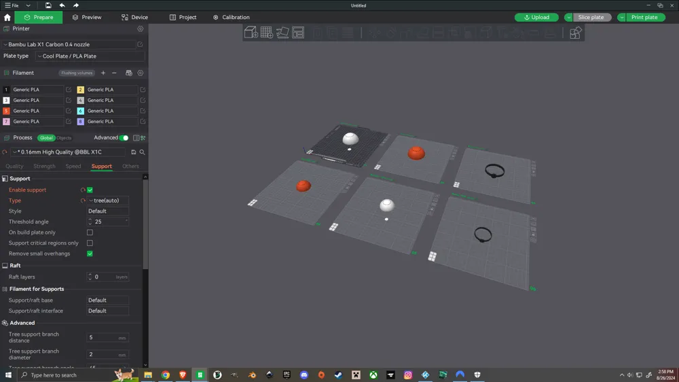The image size is (679, 382).
Task: Click the Upload button
Action: (x=536, y=18)
